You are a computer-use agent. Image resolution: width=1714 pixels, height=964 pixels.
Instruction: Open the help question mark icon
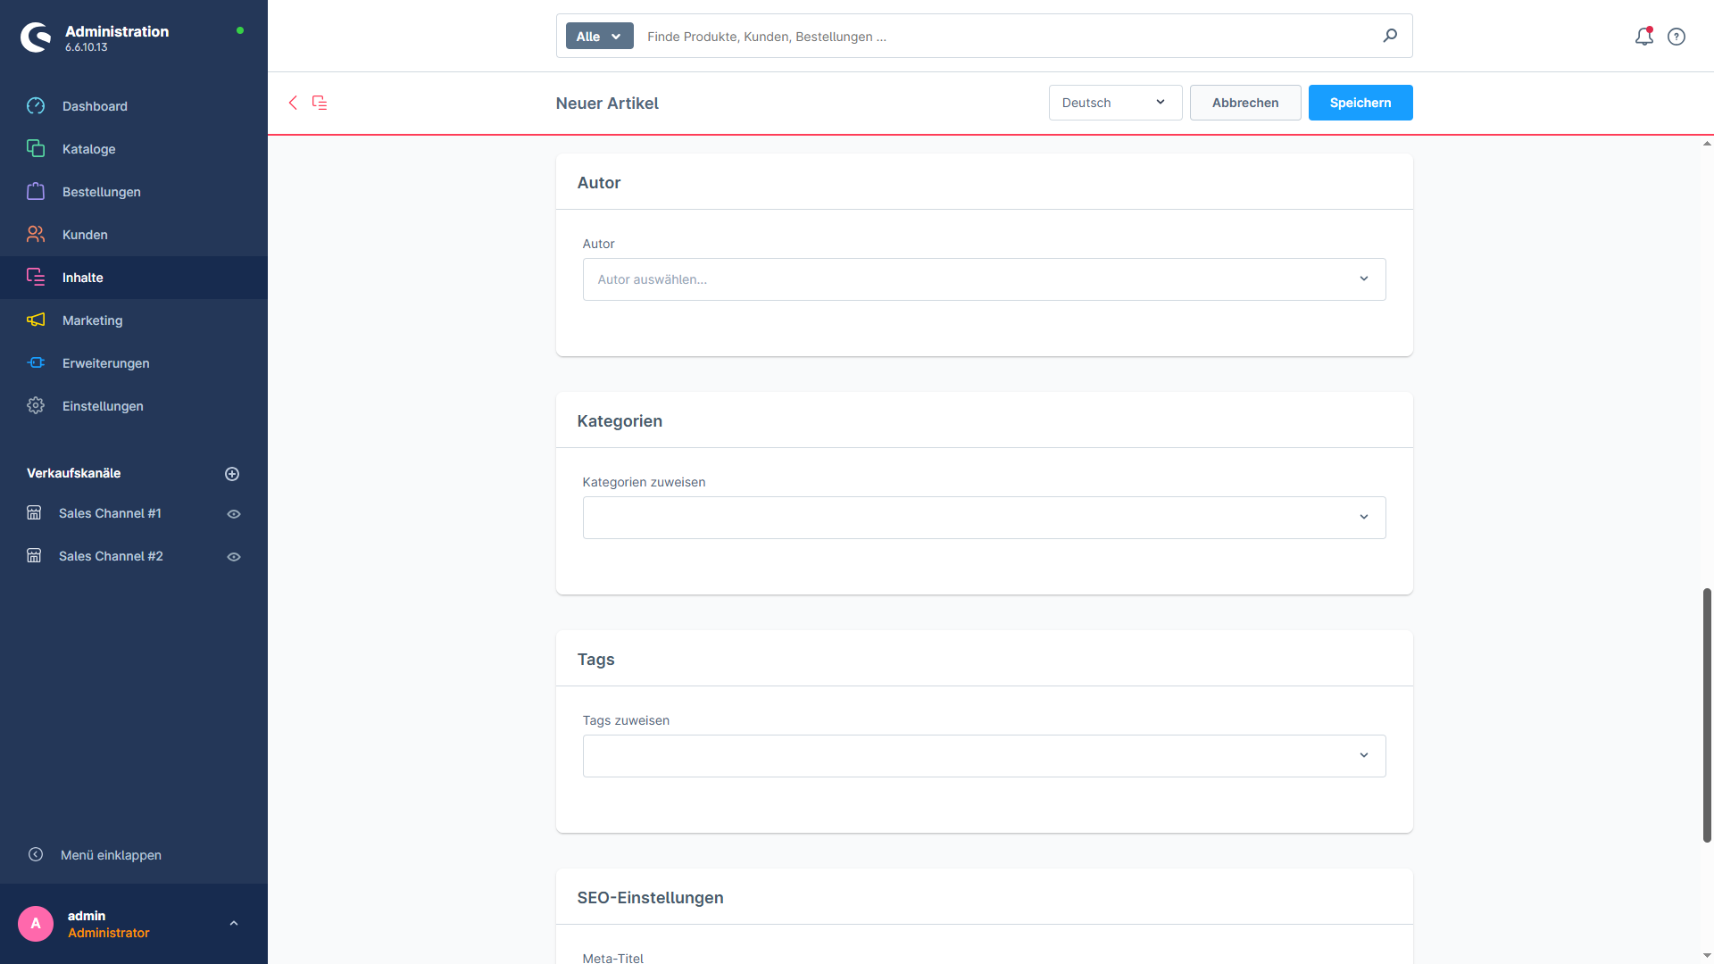click(x=1677, y=37)
